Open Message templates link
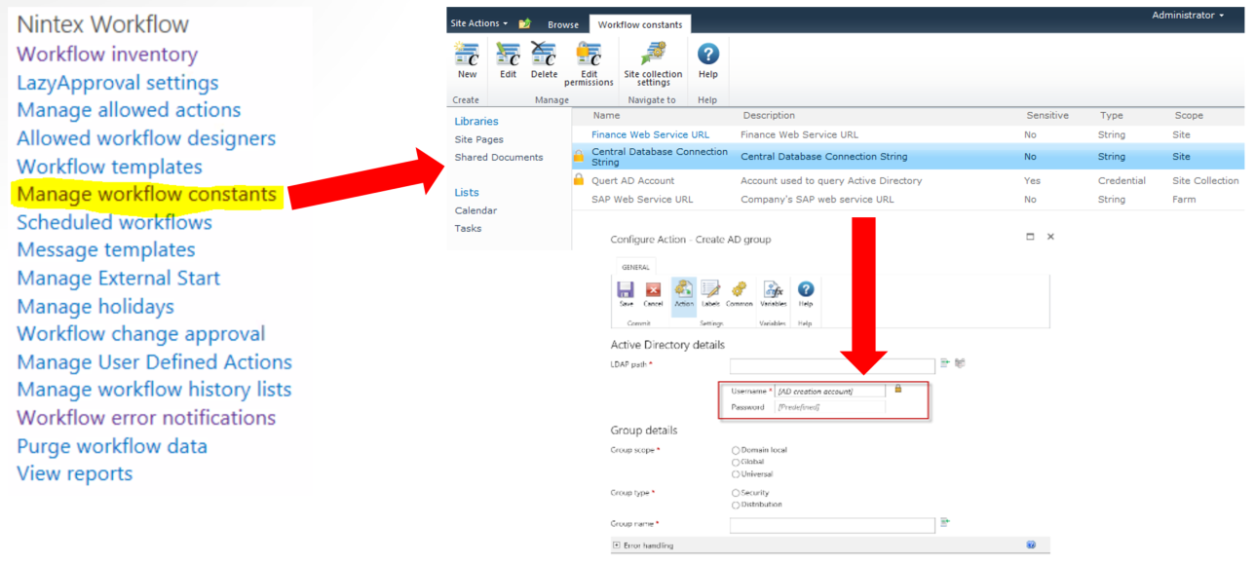1255x564 pixels. [106, 250]
